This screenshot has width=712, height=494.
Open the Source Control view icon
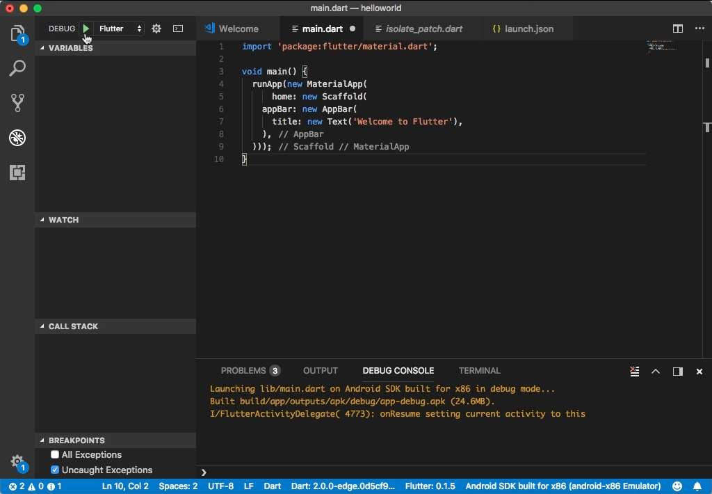pos(17,103)
